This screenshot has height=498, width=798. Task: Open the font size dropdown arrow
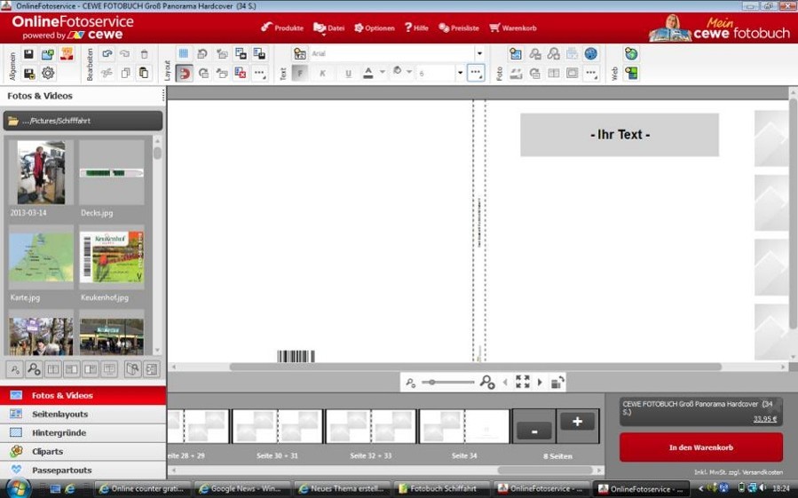(460, 73)
